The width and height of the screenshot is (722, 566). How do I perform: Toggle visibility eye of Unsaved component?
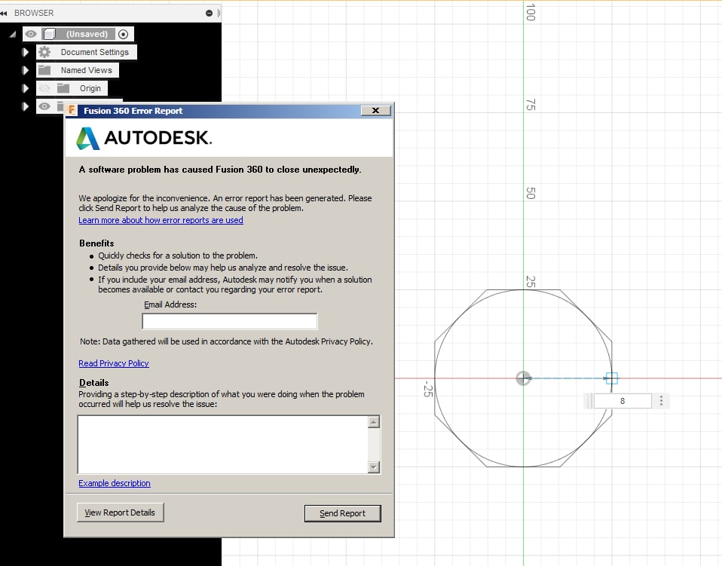pyautogui.click(x=31, y=34)
